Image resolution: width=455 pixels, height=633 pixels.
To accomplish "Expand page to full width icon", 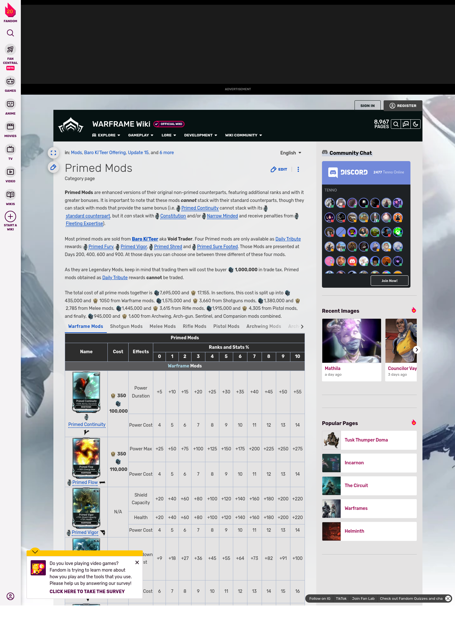I will pos(53,153).
